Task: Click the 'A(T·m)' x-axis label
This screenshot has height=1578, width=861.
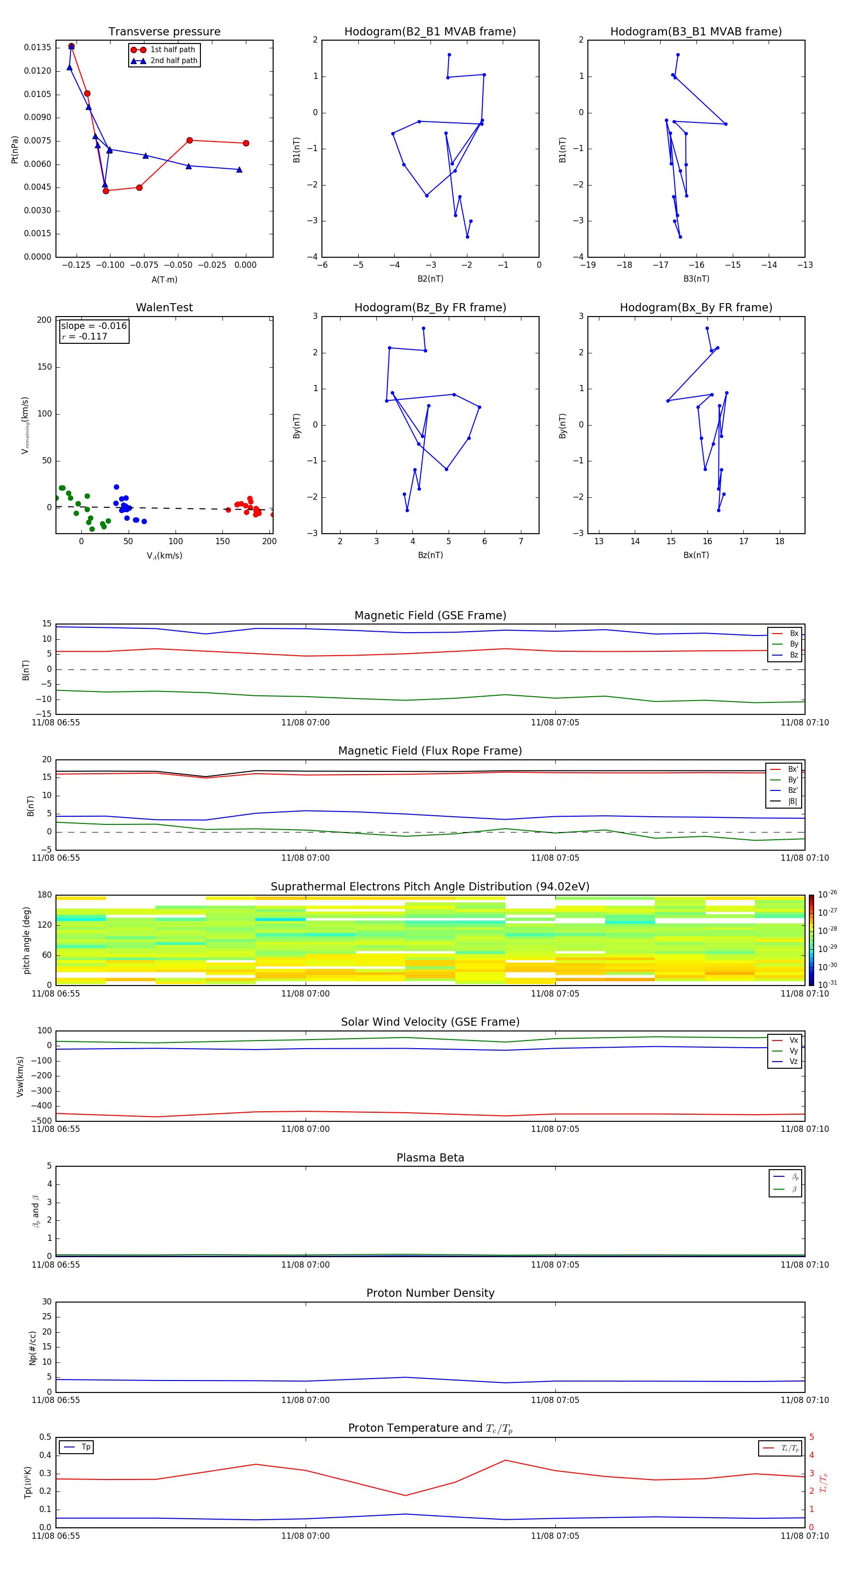Action: point(164,279)
